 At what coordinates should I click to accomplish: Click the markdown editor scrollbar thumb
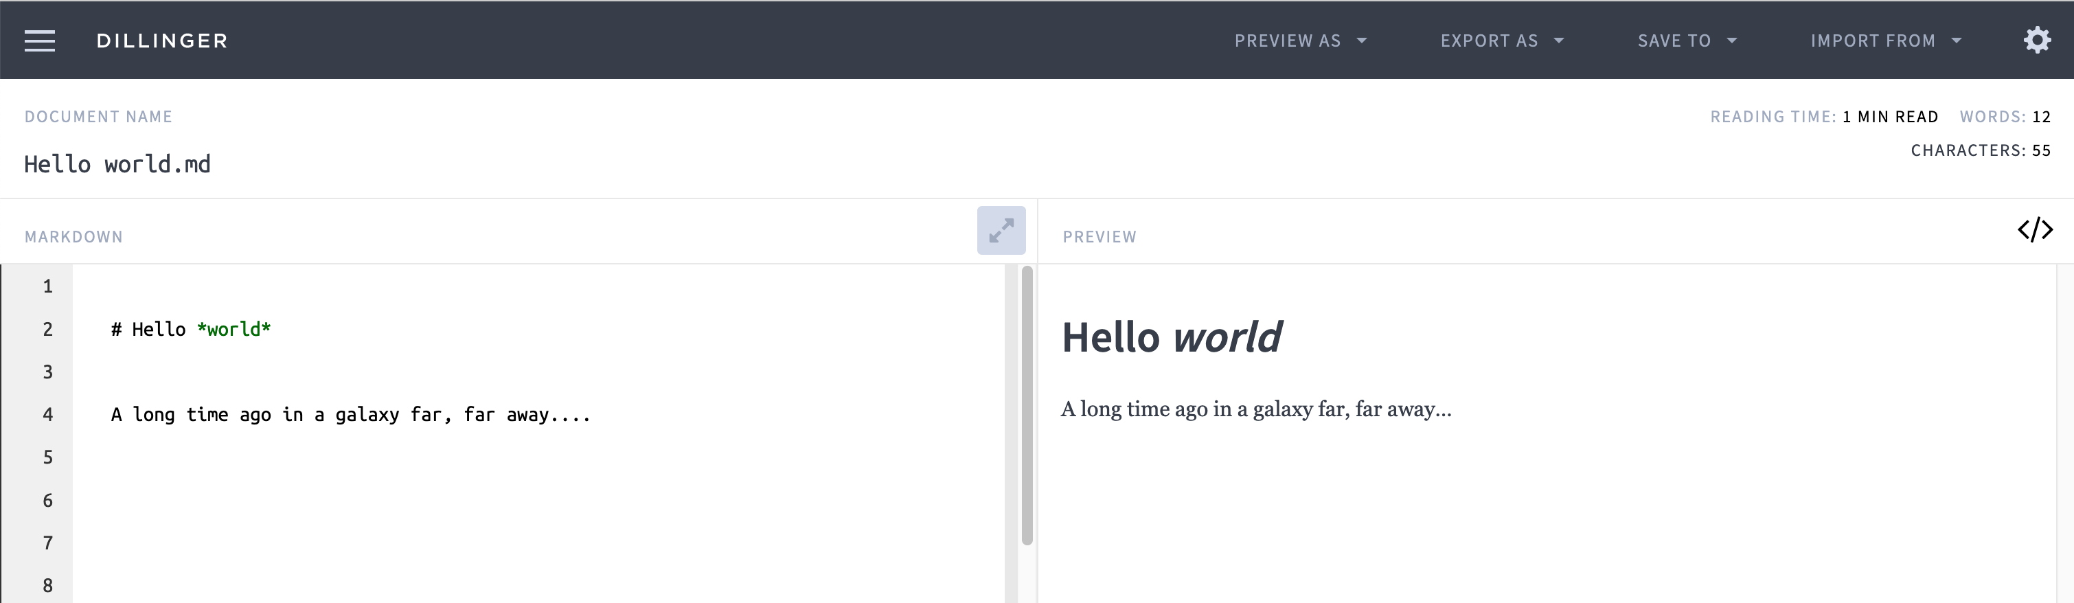[1027, 406]
